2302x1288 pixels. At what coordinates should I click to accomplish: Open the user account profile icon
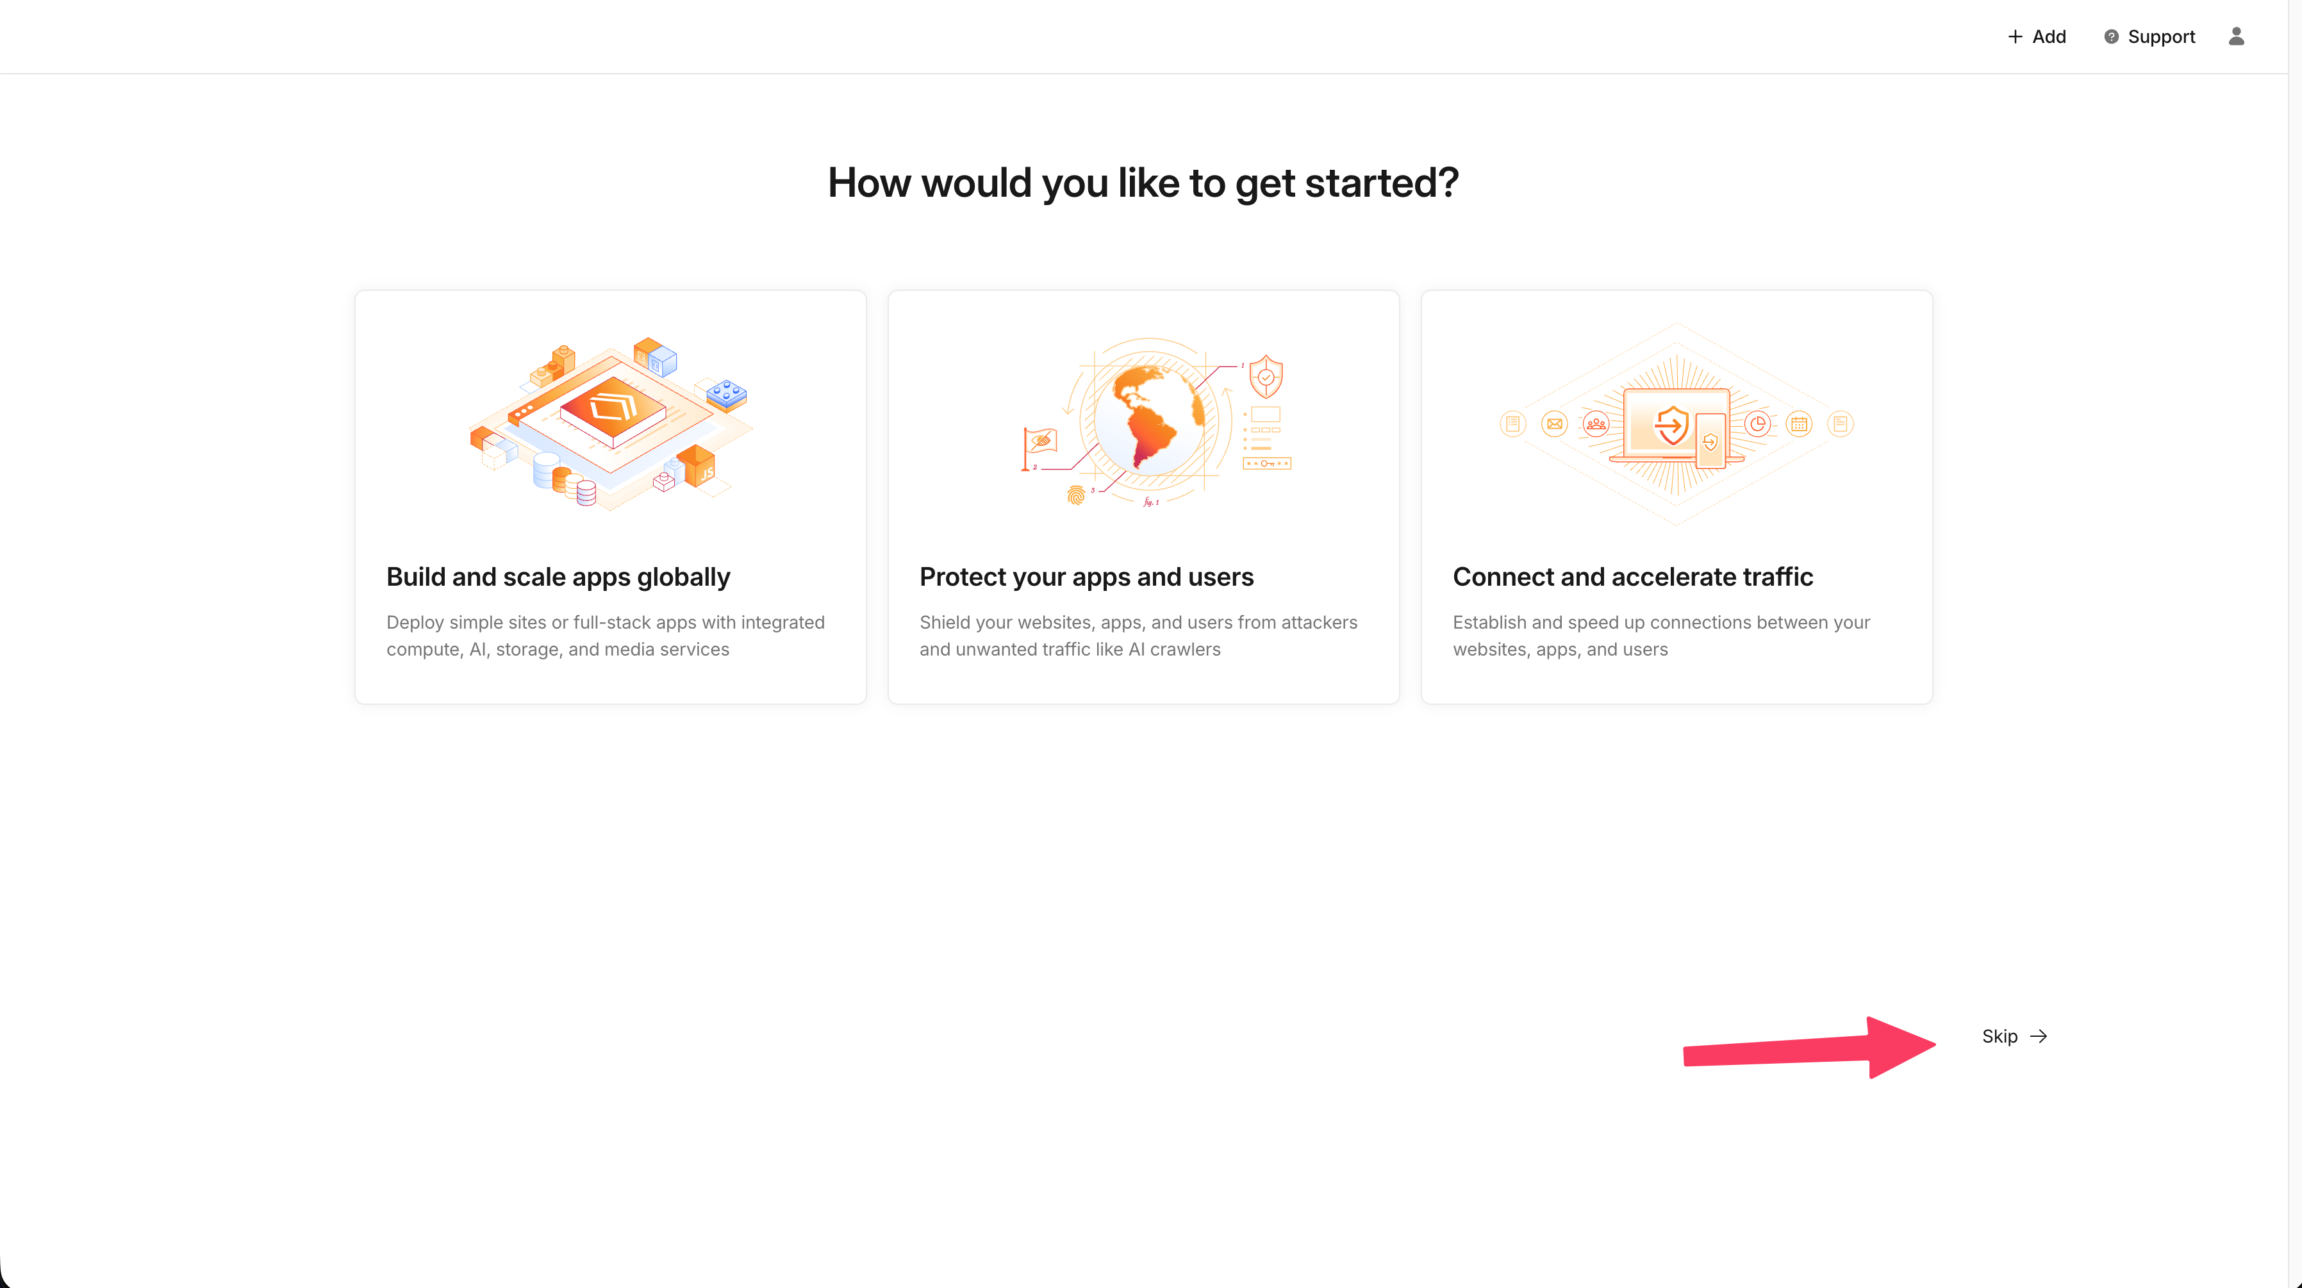click(x=2236, y=37)
